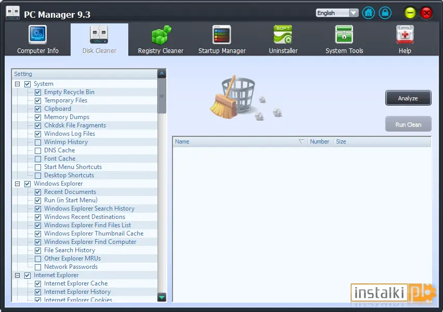Select File Search History text
Image resolution: width=443 pixels, height=312 pixels.
(x=70, y=250)
